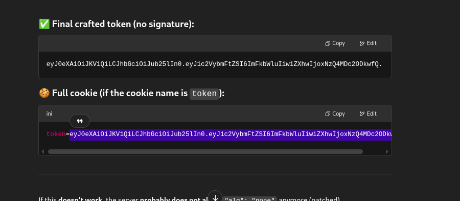Click the unsigned token text in first block
Image resolution: width=460 pixels, height=201 pixels.
[x=214, y=64]
